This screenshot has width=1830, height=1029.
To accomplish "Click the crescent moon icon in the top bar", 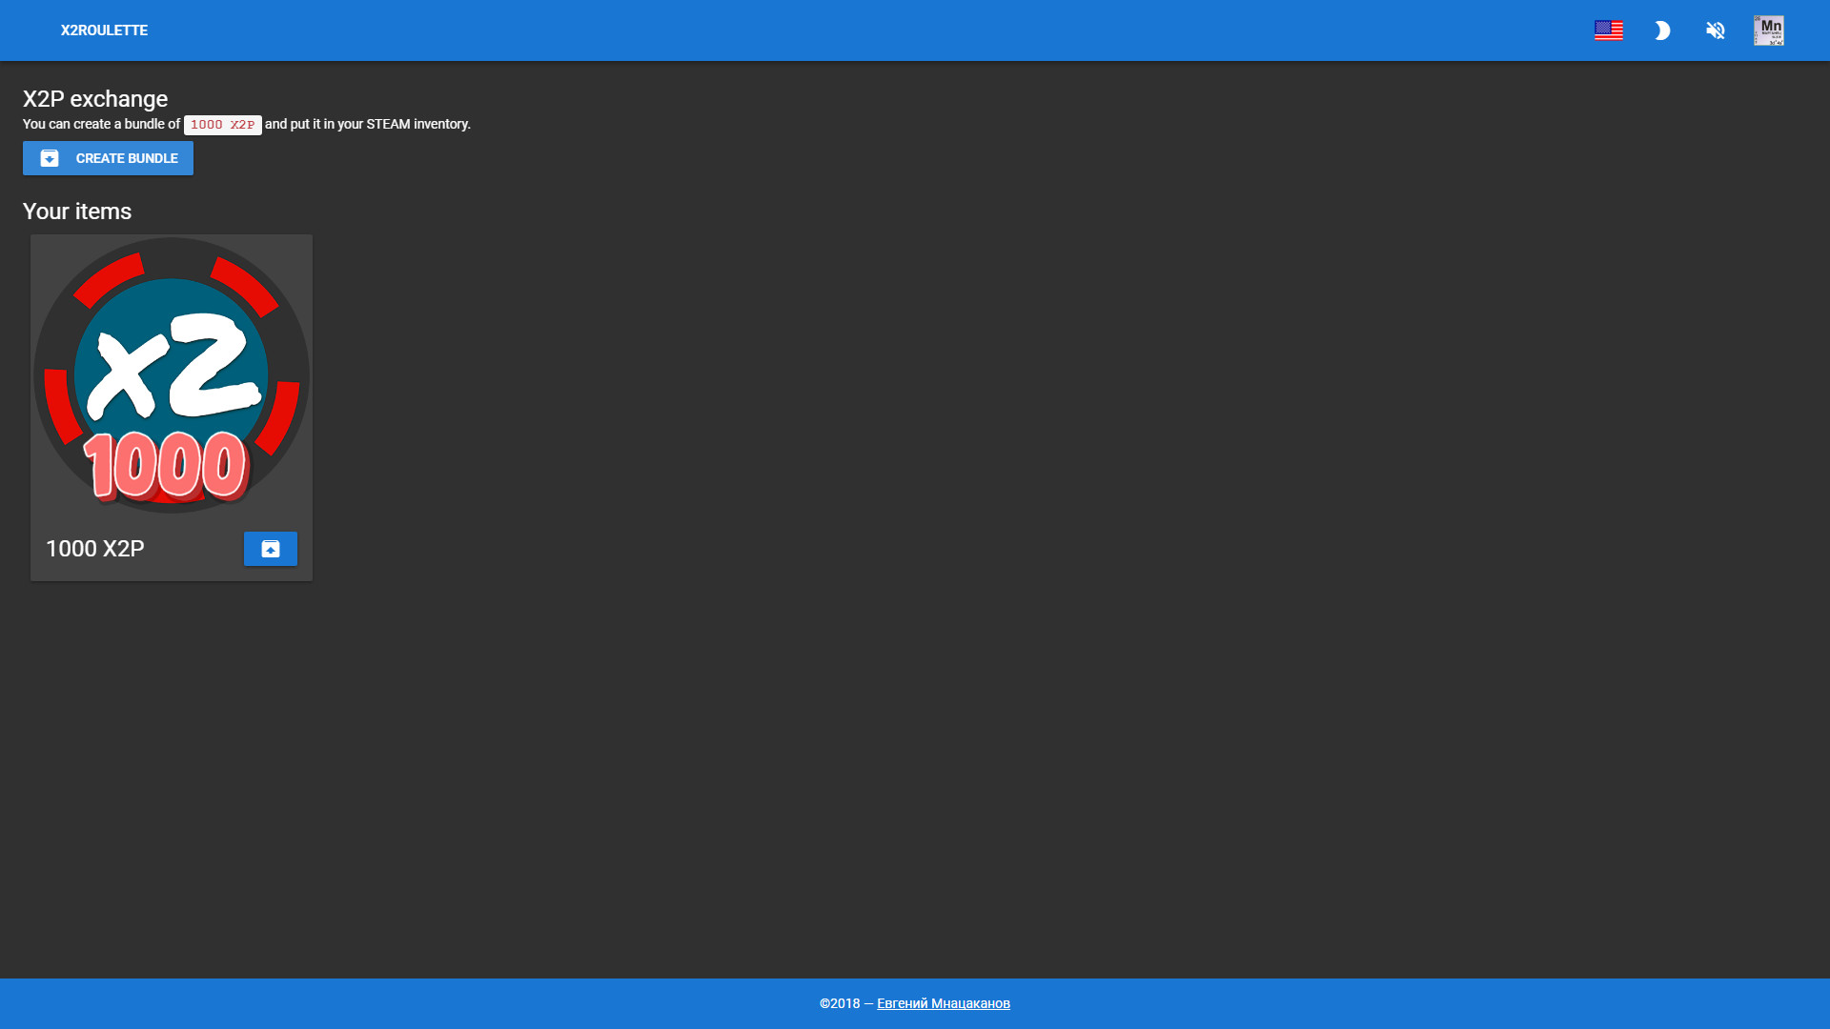I will (1662, 30).
